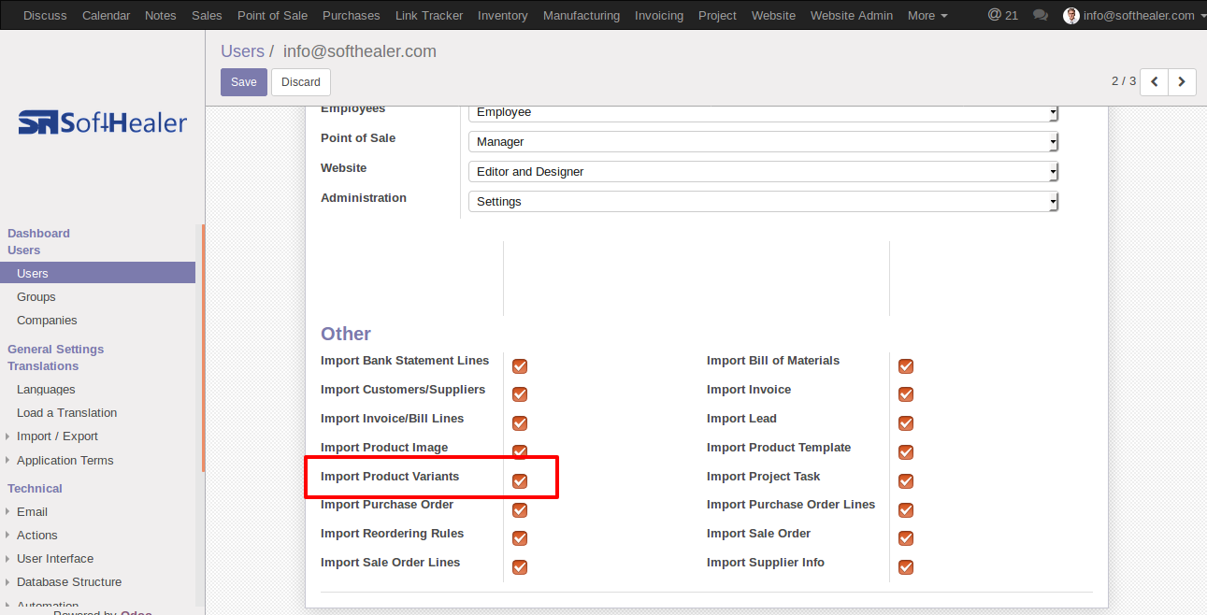Open Companies in the sidebar
The height and width of the screenshot is (615, 1207).
point(47,321)
